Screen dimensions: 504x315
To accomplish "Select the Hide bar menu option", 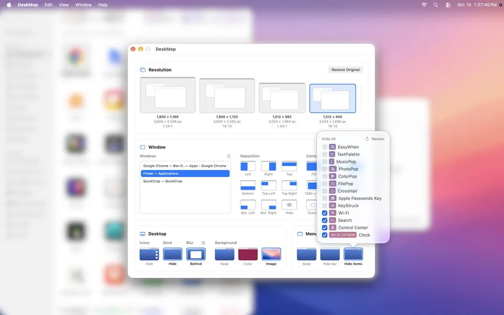I will (330, 254).
